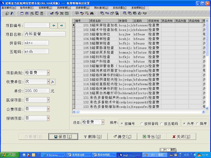This screenshot has height=158, width=211.
Task: Switch to the yyd taskbar window
Action: tap(129, 155)
